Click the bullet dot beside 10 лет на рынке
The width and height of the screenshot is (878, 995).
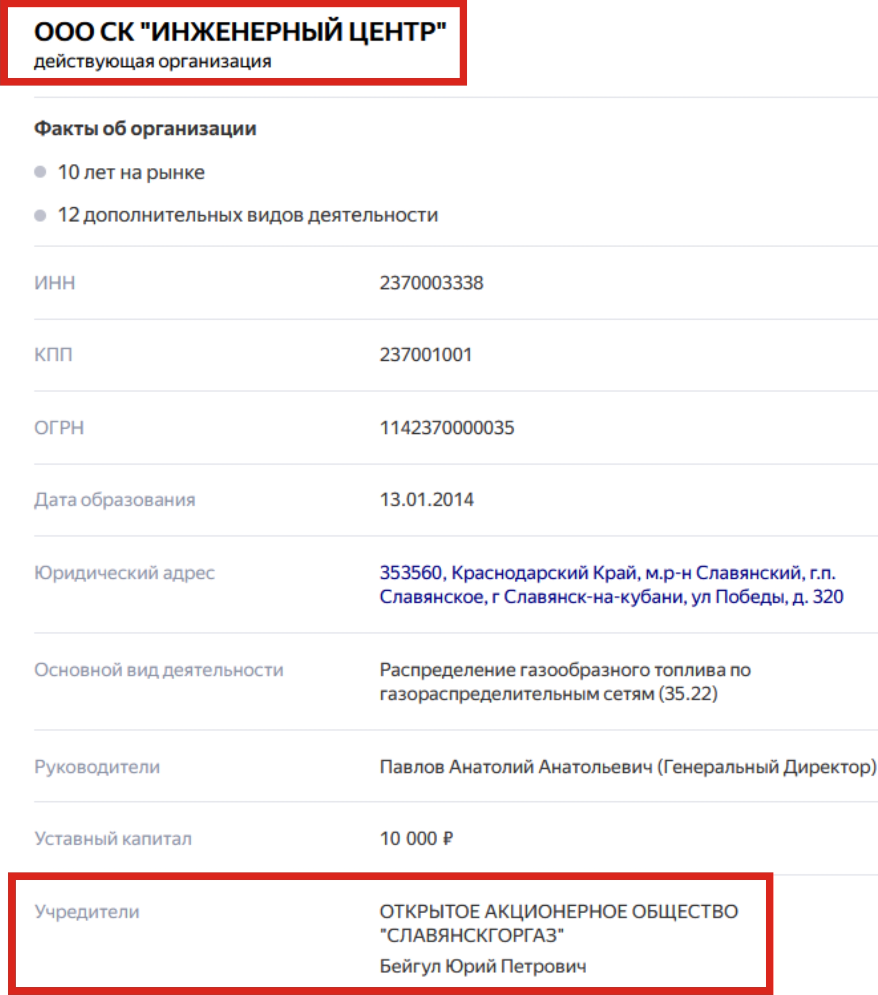pos(41,172)
